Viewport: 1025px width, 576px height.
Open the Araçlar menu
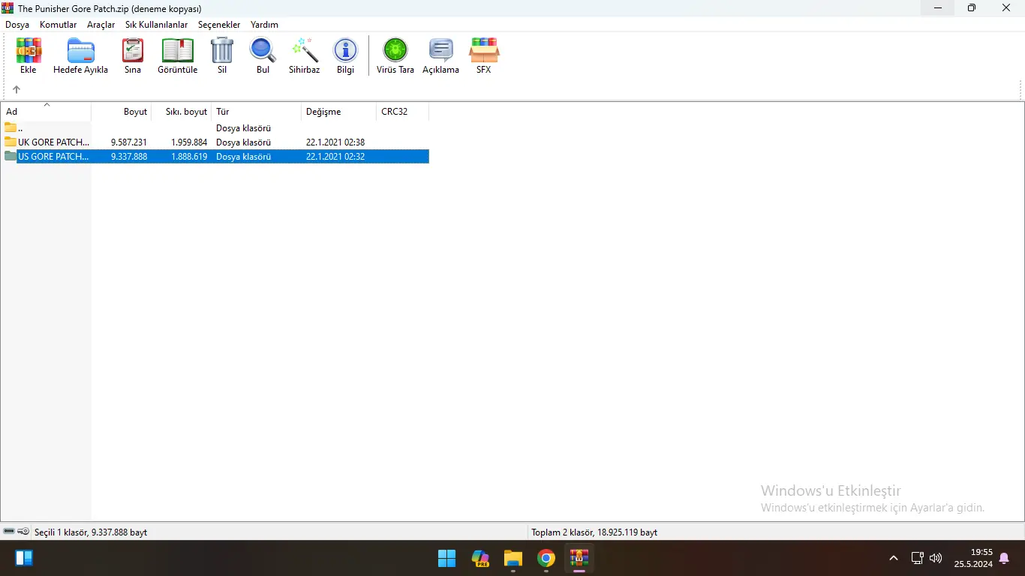101,25
